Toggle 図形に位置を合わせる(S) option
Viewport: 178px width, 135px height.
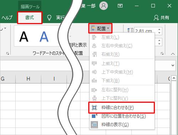[x=122, y=116]
